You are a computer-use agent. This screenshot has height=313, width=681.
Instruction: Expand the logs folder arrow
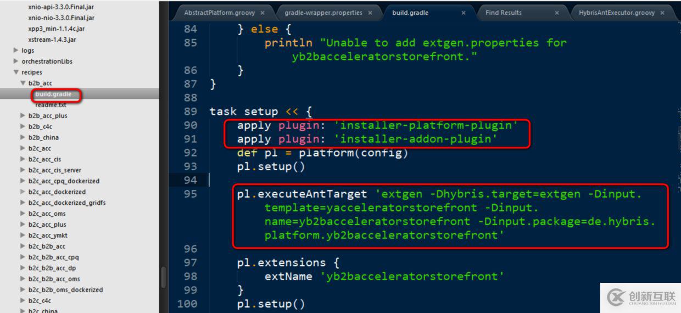click(x=16, y=51)
